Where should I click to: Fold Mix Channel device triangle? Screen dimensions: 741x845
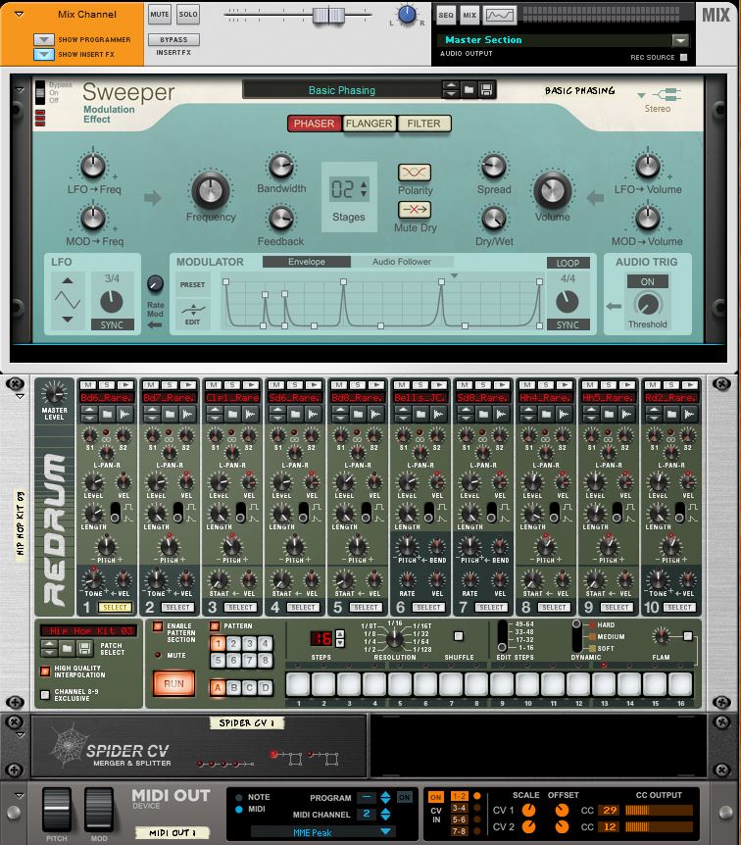[19, 14]
